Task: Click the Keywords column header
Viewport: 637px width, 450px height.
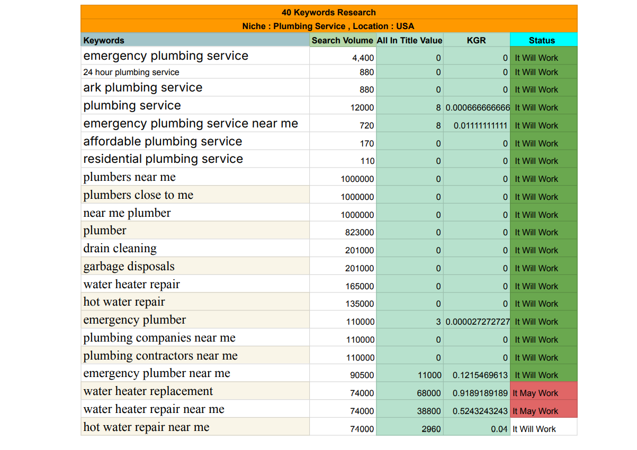Action: pyautogui.click(x=195, y=40)
